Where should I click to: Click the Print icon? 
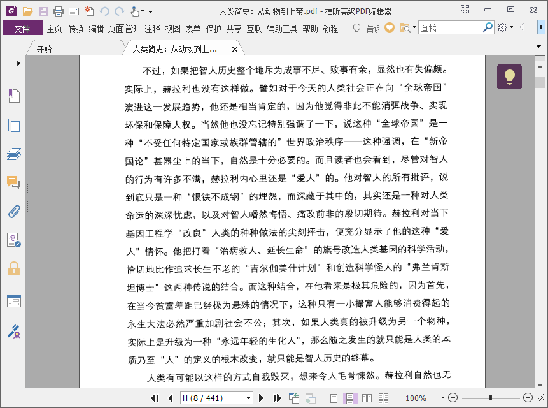59,11
